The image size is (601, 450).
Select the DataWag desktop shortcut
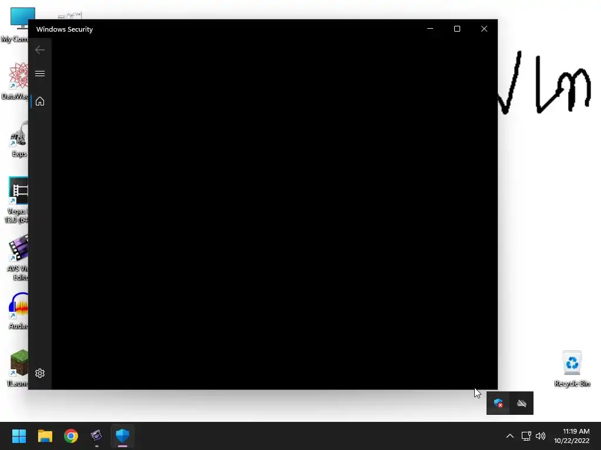coord(15,81)
